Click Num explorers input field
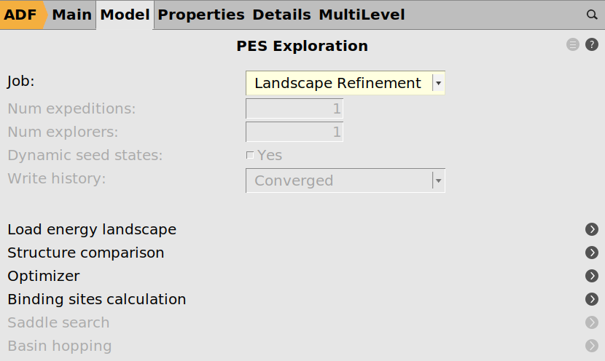Viewport: 605px width, 361px height. (x=294, y=132)
